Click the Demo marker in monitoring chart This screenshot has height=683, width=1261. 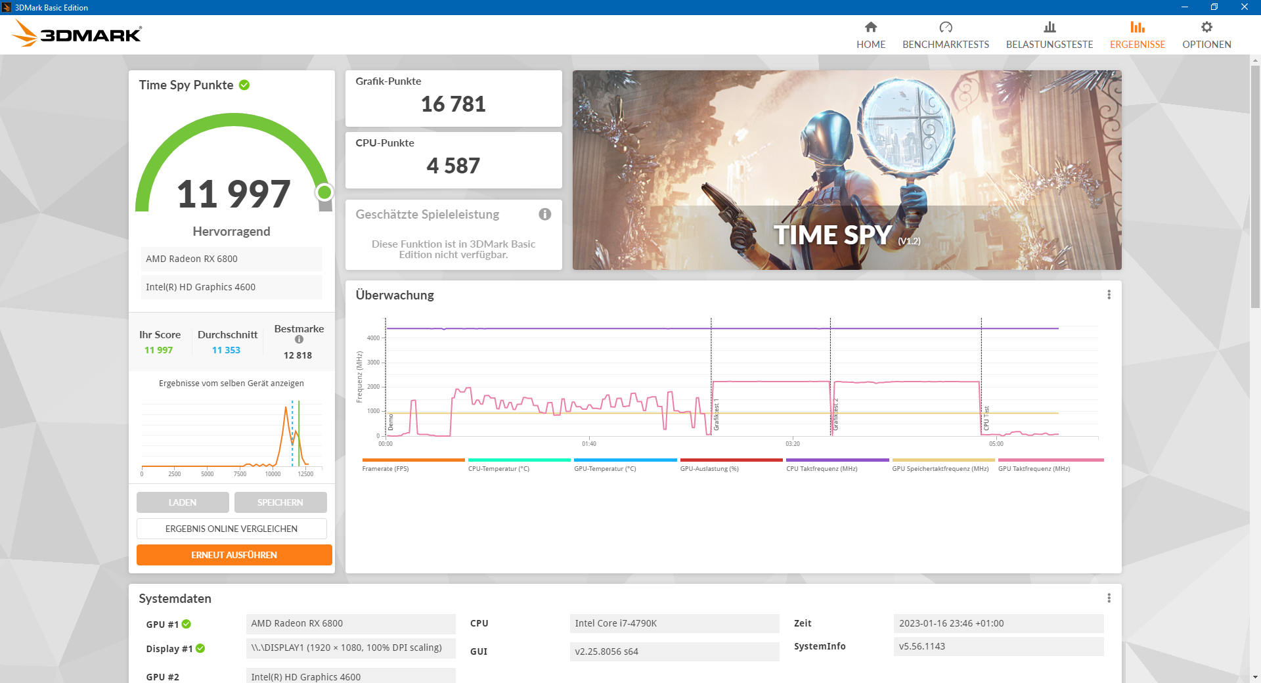coord(391,422)
